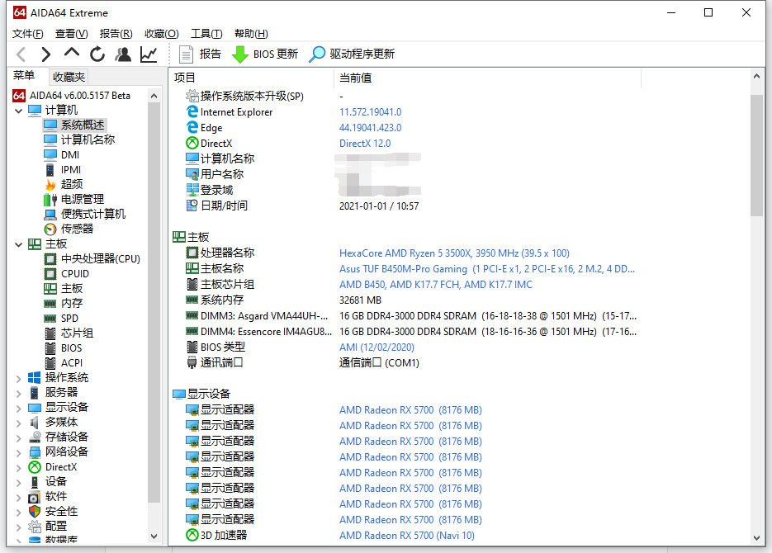772x553 pixels.
Task: Open the user profile toolbar icon
Action: click(x=122, y=54)
